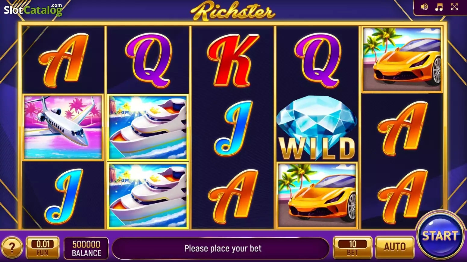Toggle background music with the note icon
This screenshot has width=467, height=262.
pyautogui.click(x=439, y=7)
